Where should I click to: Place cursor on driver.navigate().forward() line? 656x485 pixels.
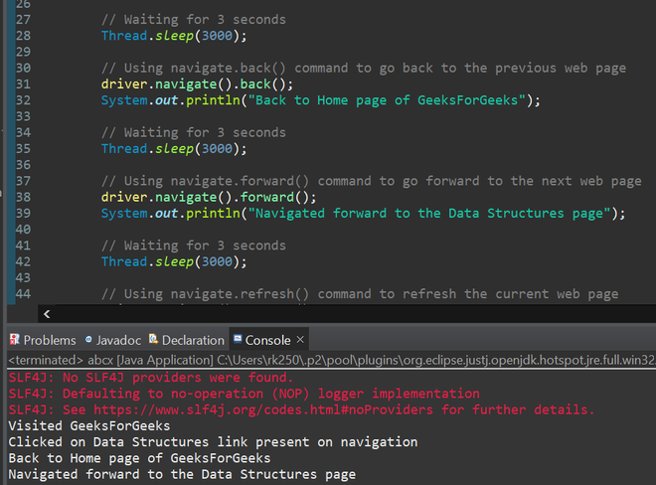pos(209,197)
